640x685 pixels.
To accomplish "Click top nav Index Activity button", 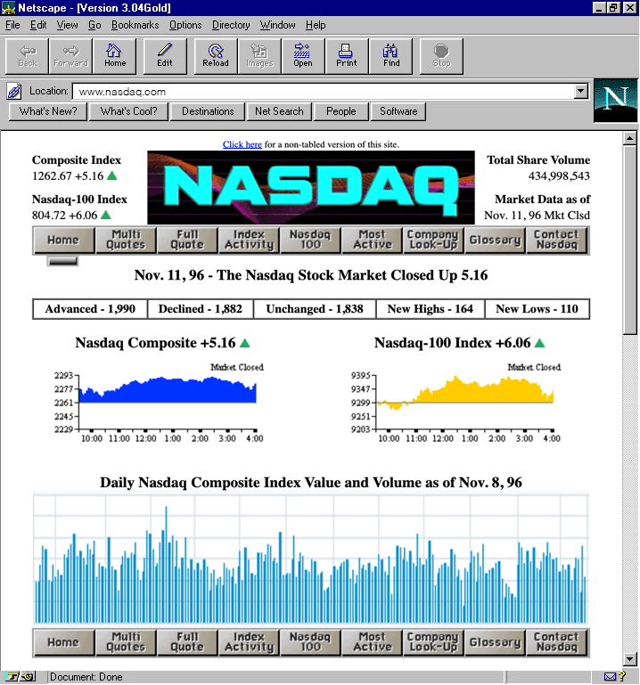I will point(249,240).
